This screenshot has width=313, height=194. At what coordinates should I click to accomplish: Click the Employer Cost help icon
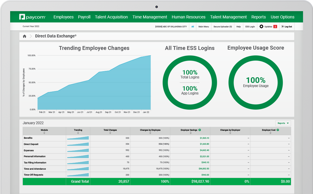click(278, 130)
